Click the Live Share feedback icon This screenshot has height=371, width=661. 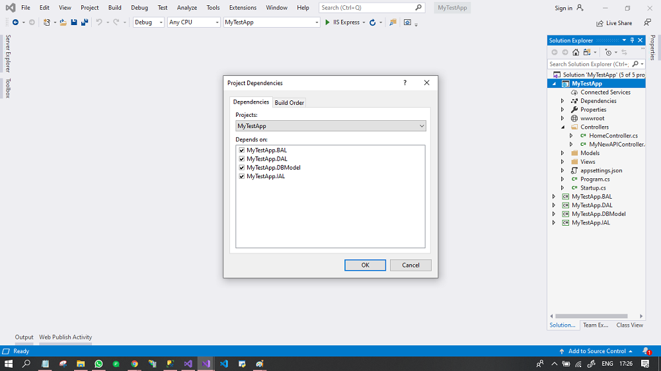(648, 22)
